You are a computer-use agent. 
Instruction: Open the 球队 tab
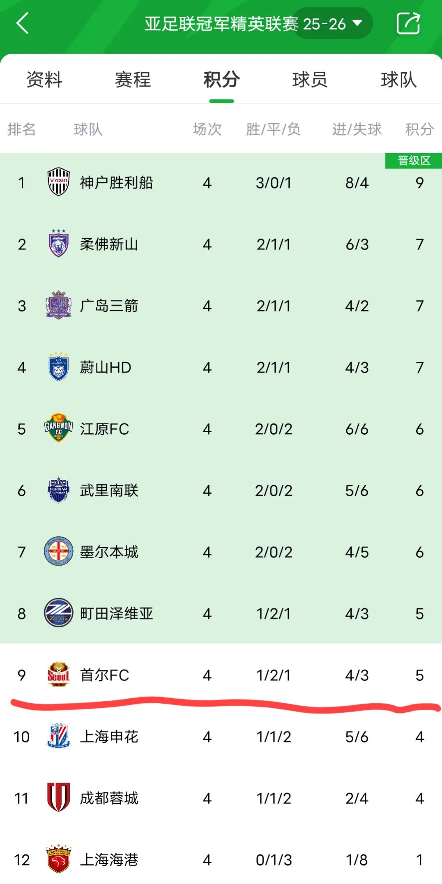[x=398, y=79]
